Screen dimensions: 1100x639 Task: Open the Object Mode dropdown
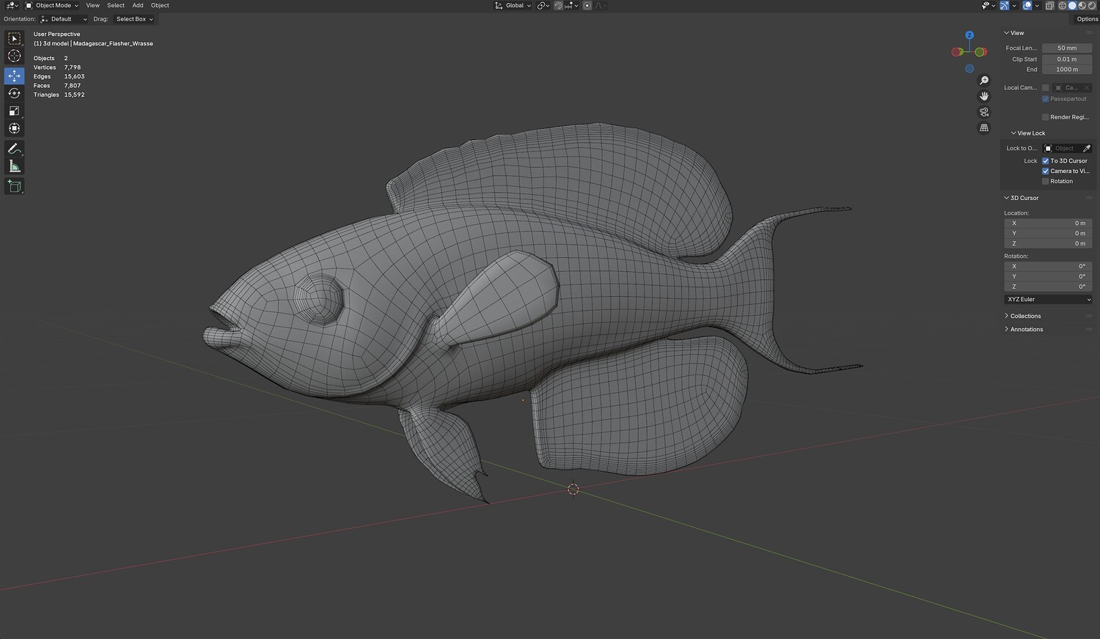pos(52,5)
